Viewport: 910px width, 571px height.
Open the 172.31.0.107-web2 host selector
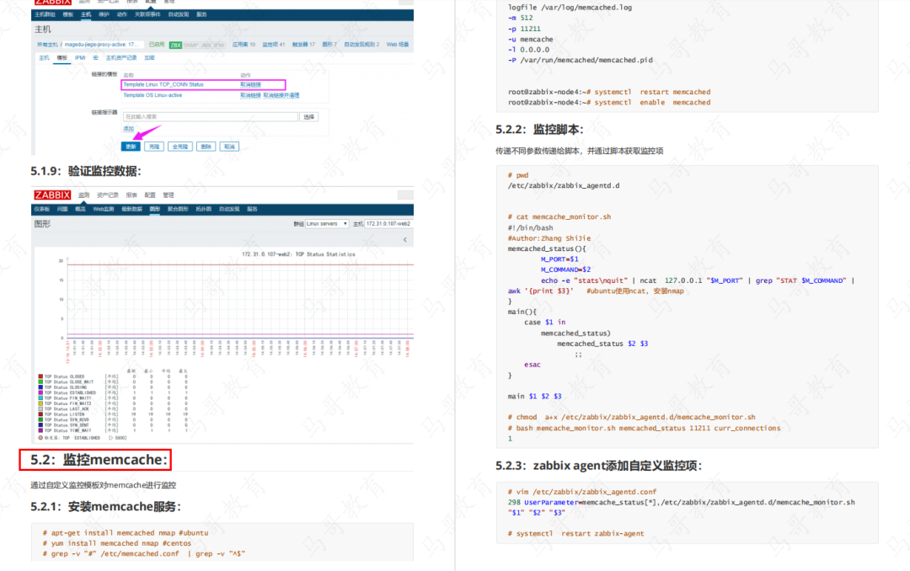click(388, 223)
